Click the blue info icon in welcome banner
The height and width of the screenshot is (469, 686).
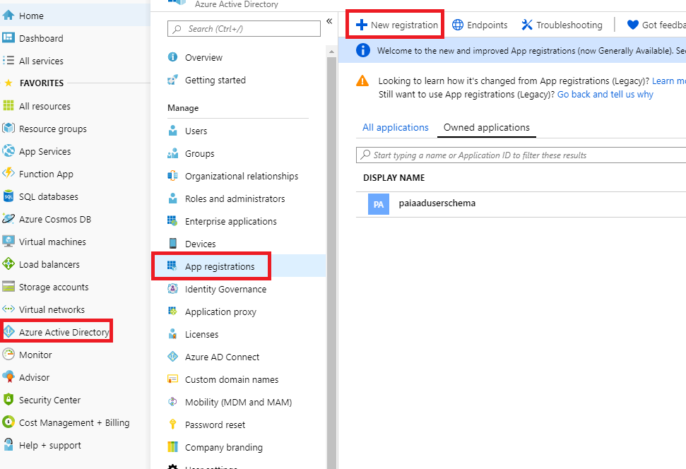[x=362, y=50]
